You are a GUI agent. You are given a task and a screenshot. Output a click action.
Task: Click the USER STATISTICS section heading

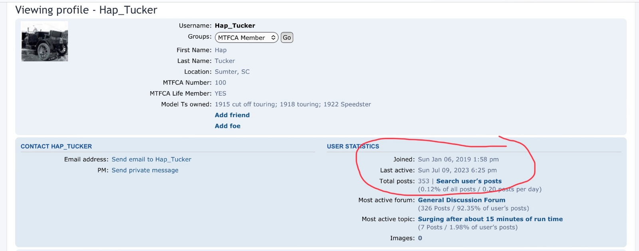tap(353, 146)
